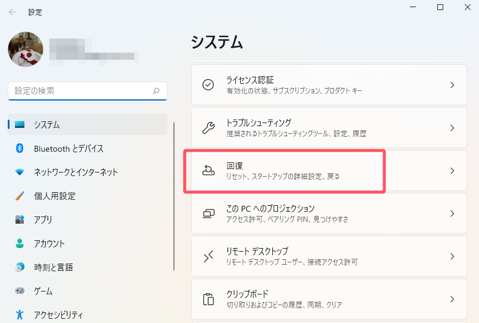Open 回復 settings page
The height and width of the screenshot is (323, 479).
pos(329,171)
